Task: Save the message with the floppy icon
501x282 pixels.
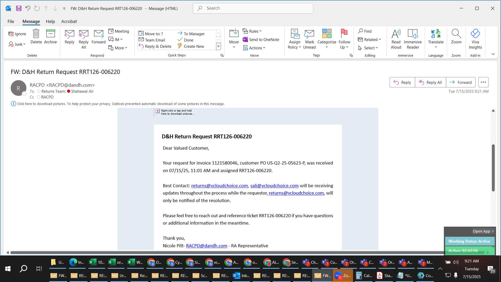Action: tap(19, 8)
